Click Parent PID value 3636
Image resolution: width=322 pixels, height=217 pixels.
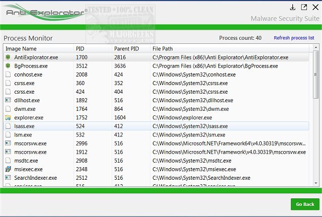[120, 66]
